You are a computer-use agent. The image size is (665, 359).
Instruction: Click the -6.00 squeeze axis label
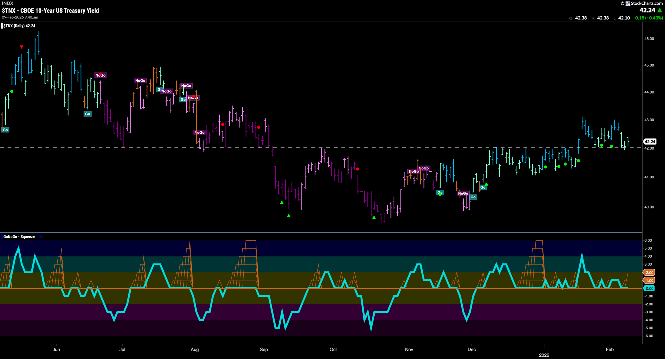coord(649,336)
